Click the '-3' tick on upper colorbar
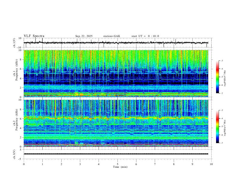This screenshot has width=238, height=184. pyautogui.click(x=221, y=60)
